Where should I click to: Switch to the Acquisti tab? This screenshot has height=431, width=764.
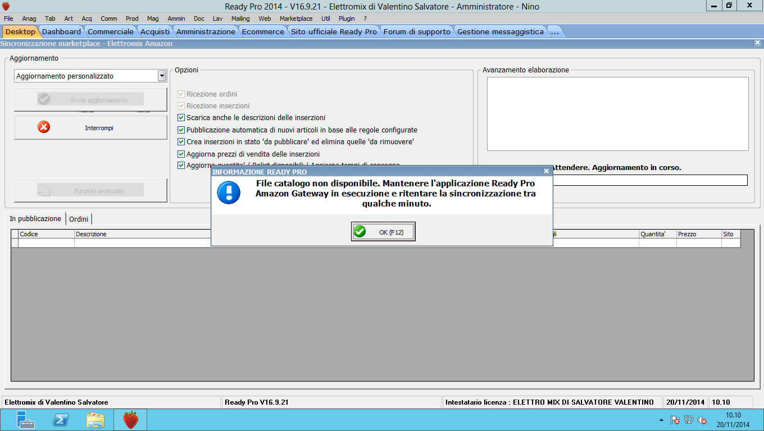tap(155, 31)
